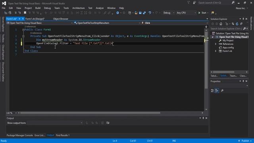Open Package Manager Console tab
Screen dimensions: 254x143
(19, 135)
